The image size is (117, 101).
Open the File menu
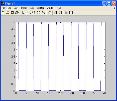4,8
